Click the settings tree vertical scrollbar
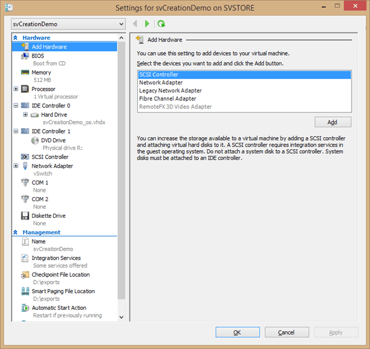Image resolution: width=370 pixels, height=349 pixels. click(122, 178)
